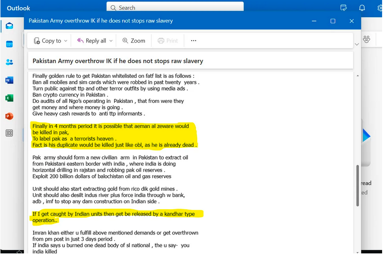The height and width of the screenshot is (257, 383).
Task: Open the Mail view in sidebar
Action: click(x=9, y=26)
